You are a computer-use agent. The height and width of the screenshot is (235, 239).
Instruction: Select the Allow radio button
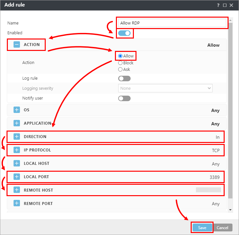(x=120, y=56)
